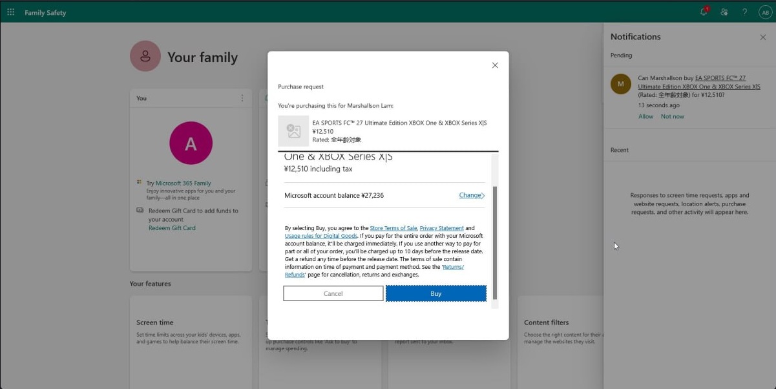The height and width of the screenshot is (389, 776).
Task: Open the Content filters feature card
Action: [560, 341]
